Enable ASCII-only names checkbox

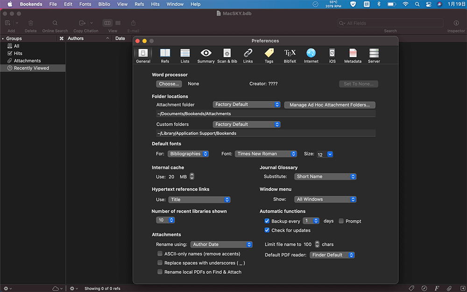point(160,254)
